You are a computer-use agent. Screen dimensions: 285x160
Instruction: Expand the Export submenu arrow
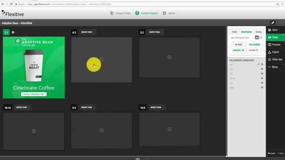(283, 50)
